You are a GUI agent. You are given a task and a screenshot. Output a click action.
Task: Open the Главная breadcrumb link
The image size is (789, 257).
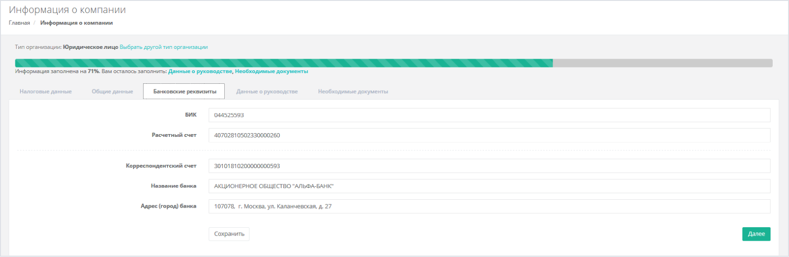tap(19, 23)
